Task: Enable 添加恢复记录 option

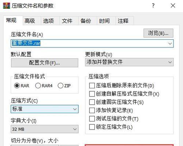Action: click(x=92, y=110)
